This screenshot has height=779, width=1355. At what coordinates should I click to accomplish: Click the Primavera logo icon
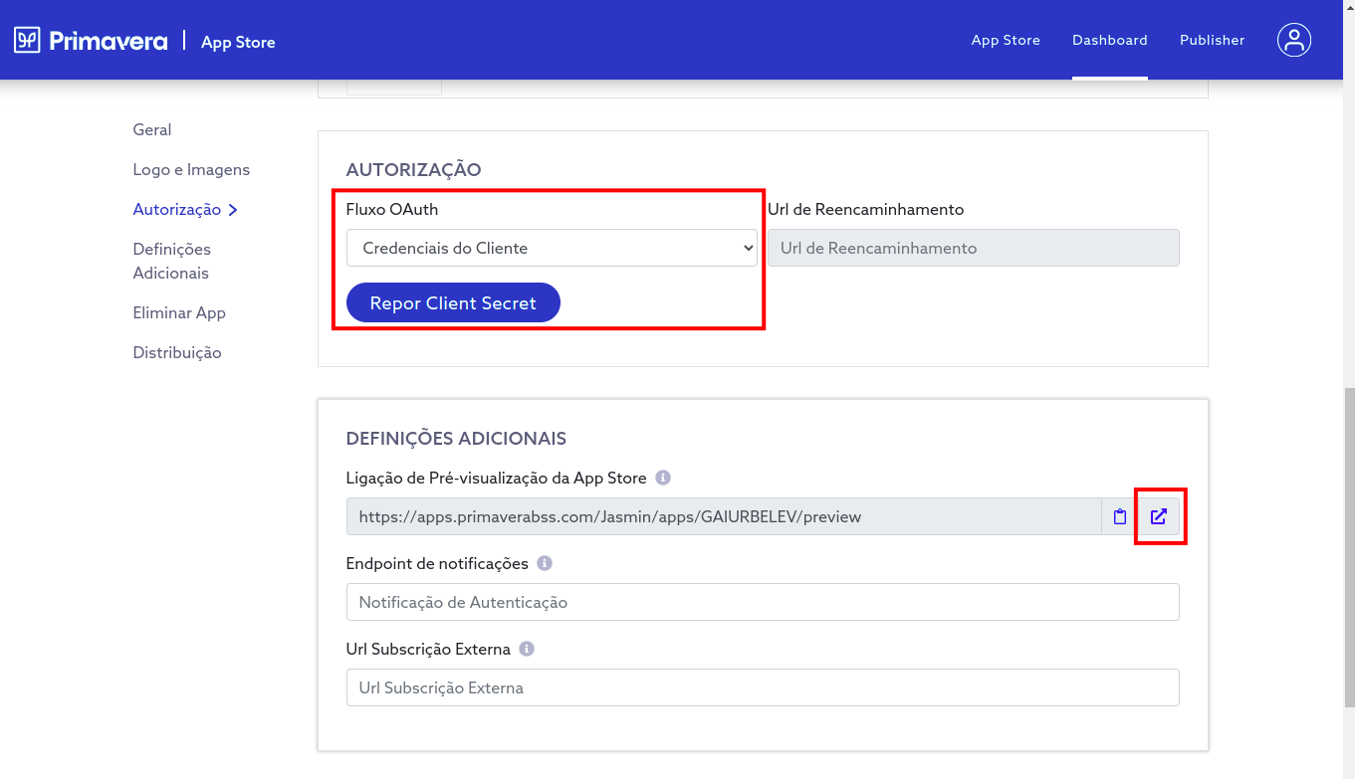(27, 40)
